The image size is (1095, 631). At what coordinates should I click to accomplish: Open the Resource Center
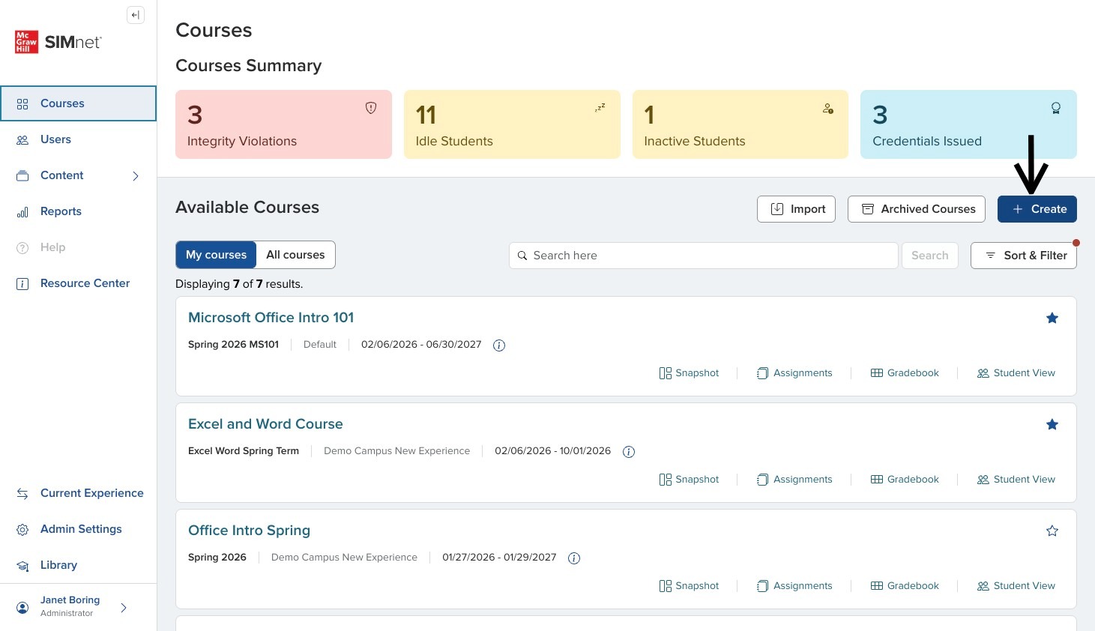pyautogui.click(x=78, y=283)
